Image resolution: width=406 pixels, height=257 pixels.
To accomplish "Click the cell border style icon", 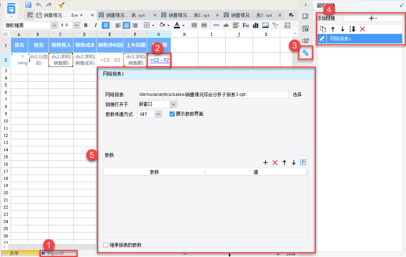I will click(x=147, y=25).
